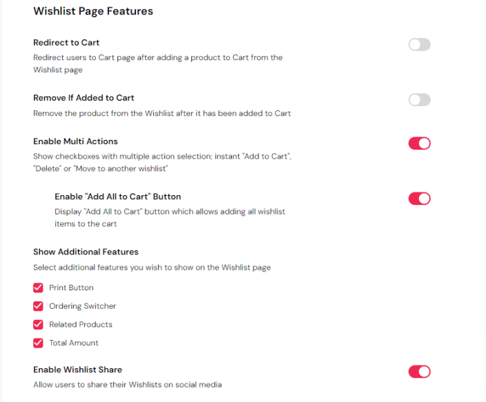The height and width of the screenshot is (402, 486).
Task: Click the Wishlist Page Features heading
Action: point(93,11)
